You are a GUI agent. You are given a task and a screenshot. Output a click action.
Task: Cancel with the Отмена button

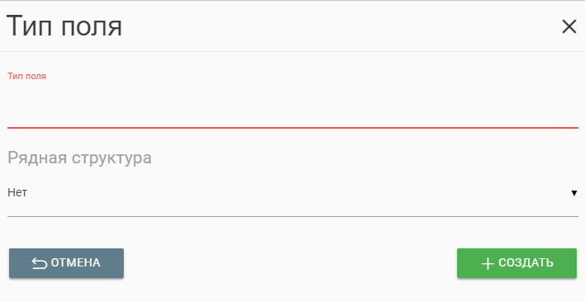pyautogui.click(x=66, y=263)
